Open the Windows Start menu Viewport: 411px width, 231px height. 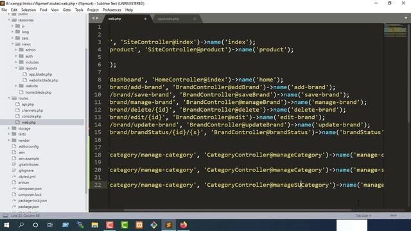pos(6,225)
